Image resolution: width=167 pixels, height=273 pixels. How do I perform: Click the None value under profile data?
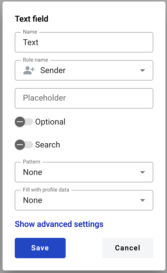[33, 200]
